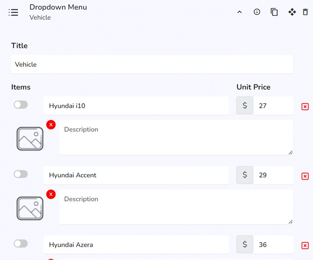Click the unit price field showing 36
313x260 pixels.
[273, 245]
